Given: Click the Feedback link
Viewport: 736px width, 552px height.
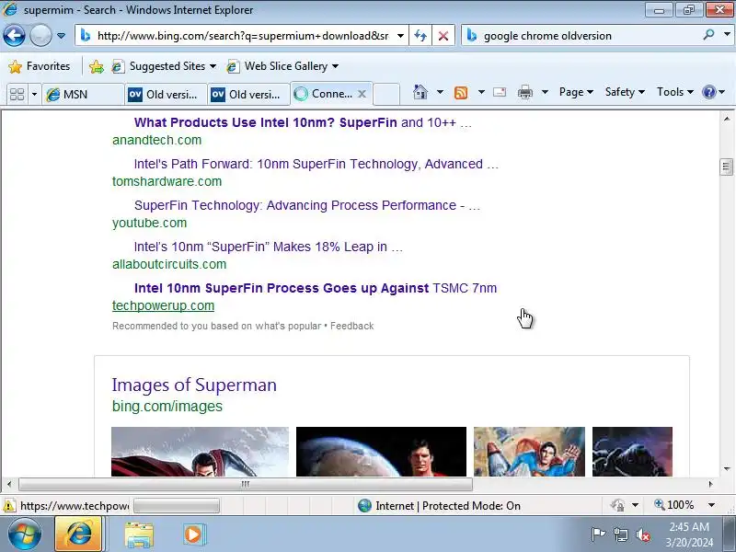Looking at the screenshot, I should (x=351, y=326).
